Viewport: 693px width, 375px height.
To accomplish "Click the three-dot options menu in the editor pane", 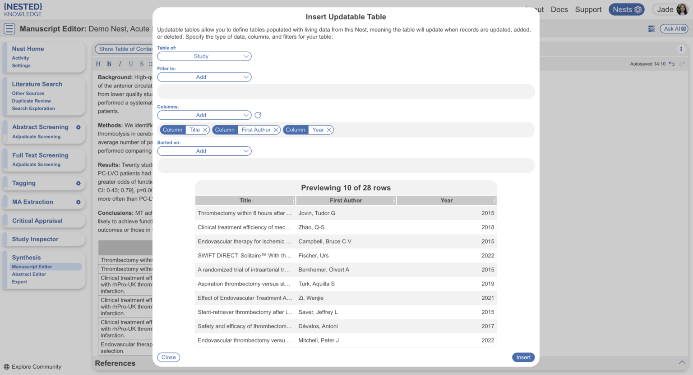I will (x=681, y=49).
